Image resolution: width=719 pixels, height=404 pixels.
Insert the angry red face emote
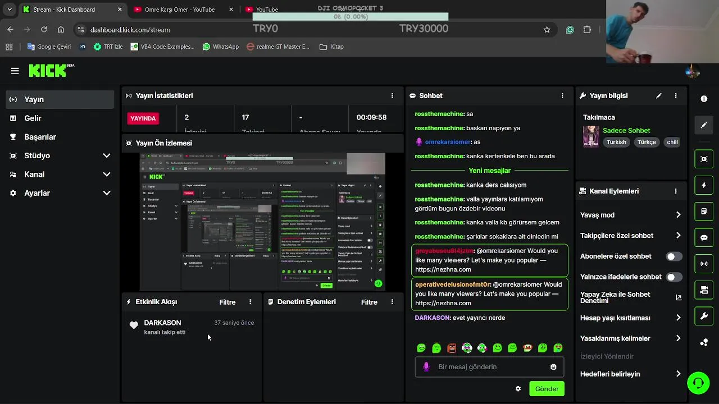(452, 348)
